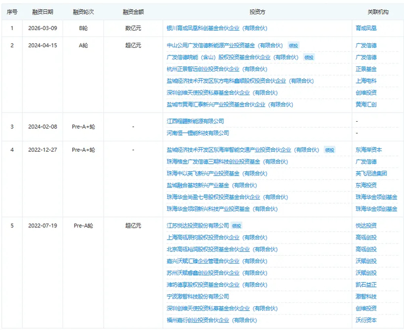Select the 数亿元 amount cell
This screenshot has width=404, height=330.
click(x=133, y=28)
